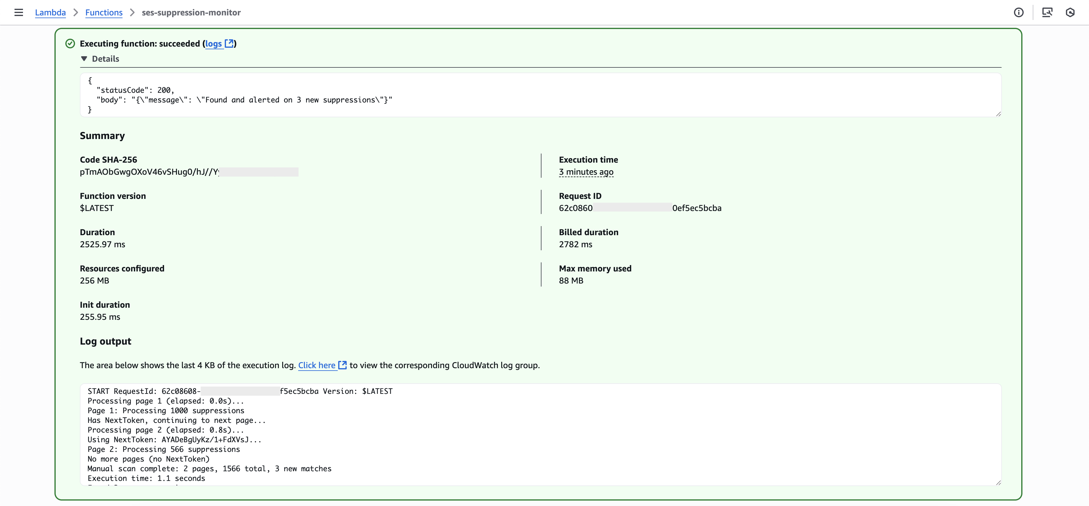Image resolution: width=1089 pixels, height=506 pixels.
Task: Go to the Lambda breadcrumb
Action: (x=50, y=12)
